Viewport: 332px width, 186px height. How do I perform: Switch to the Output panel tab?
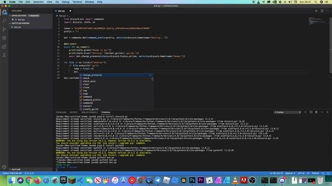pyautogui.click(x=74, y=113)
